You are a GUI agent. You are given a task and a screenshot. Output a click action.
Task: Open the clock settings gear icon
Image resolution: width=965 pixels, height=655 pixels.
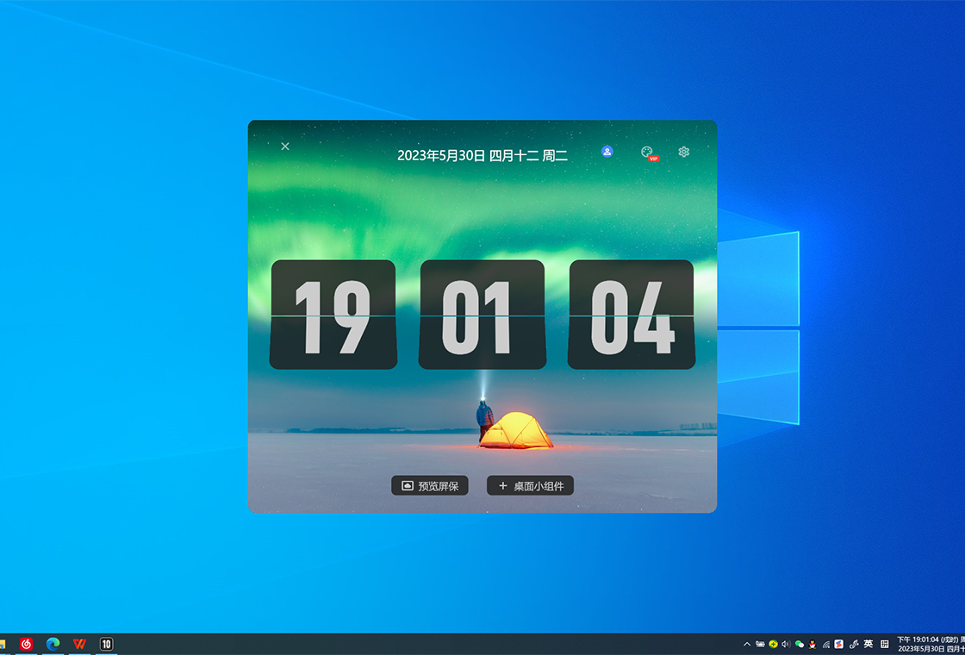pyautogui.click(x=683, y=152)
